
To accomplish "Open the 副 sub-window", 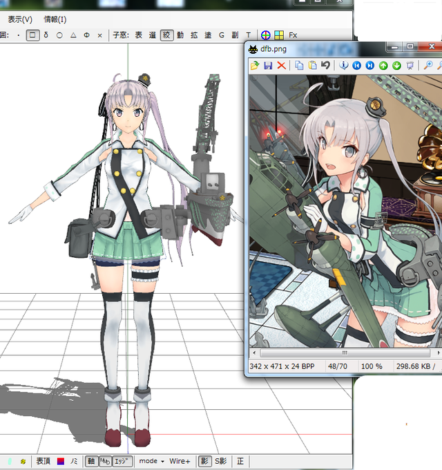I will (235, 35).
